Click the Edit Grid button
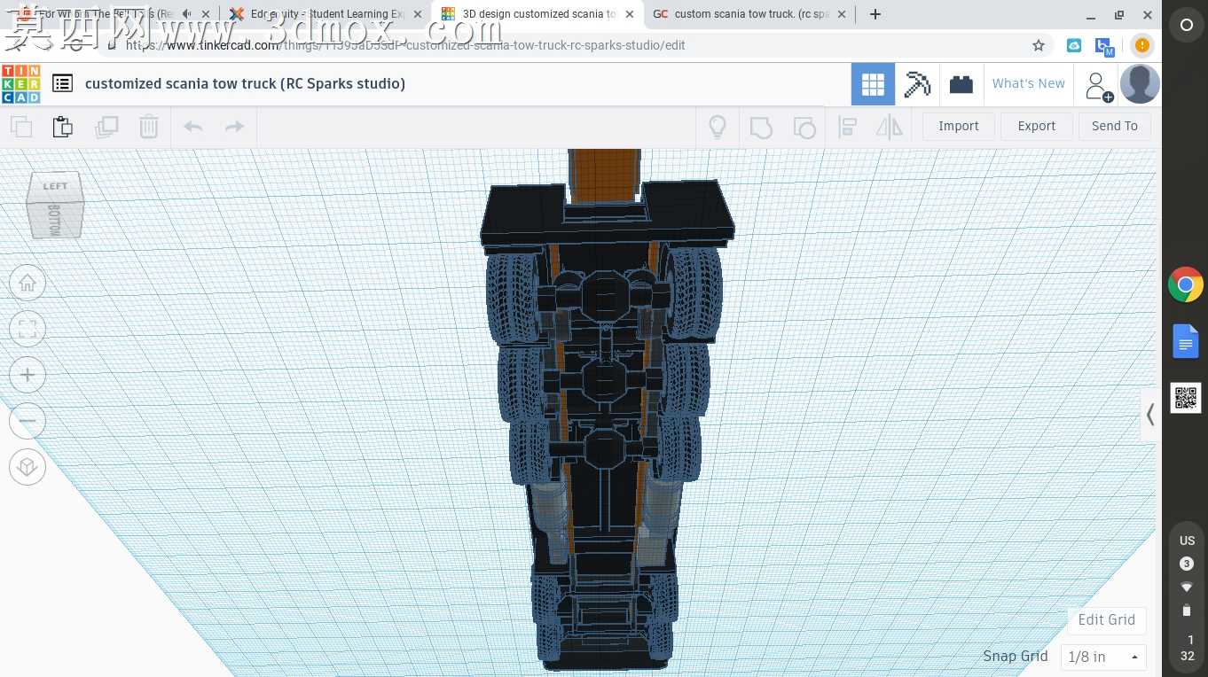Viewport: 1208px width, 677px height. point(1106,620)
